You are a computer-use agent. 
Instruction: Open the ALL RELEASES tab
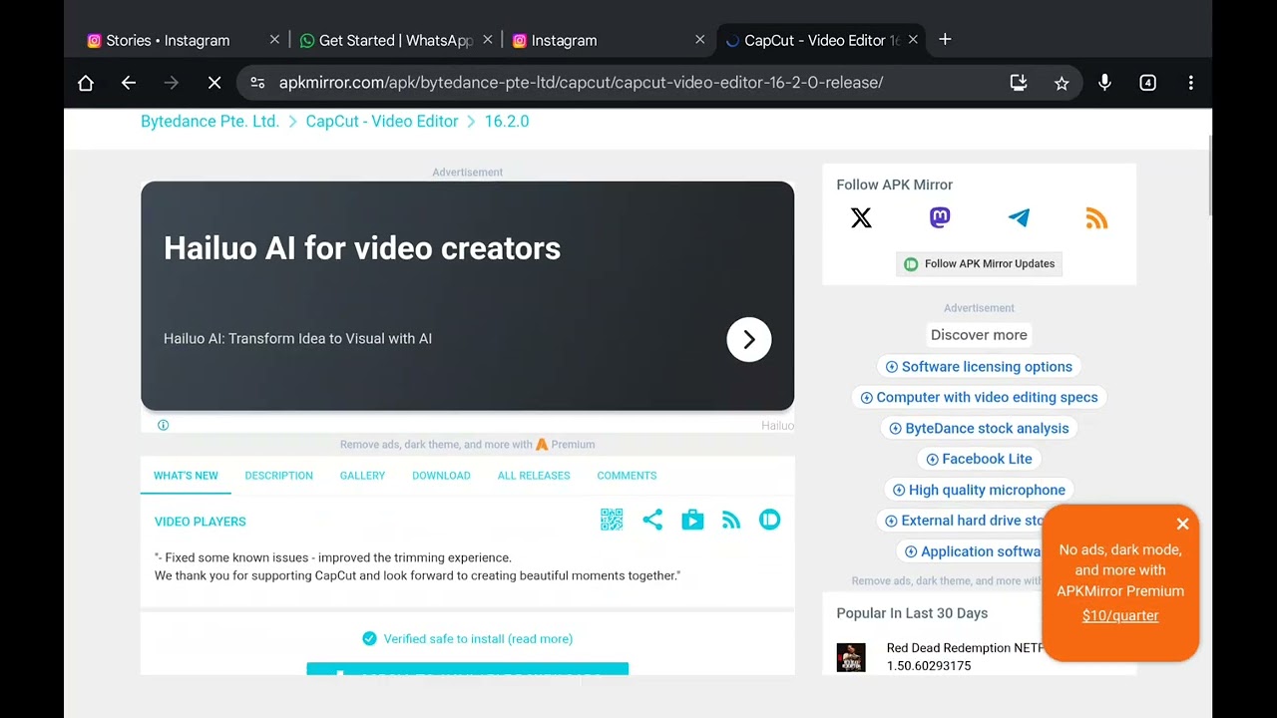coord(534,476)
